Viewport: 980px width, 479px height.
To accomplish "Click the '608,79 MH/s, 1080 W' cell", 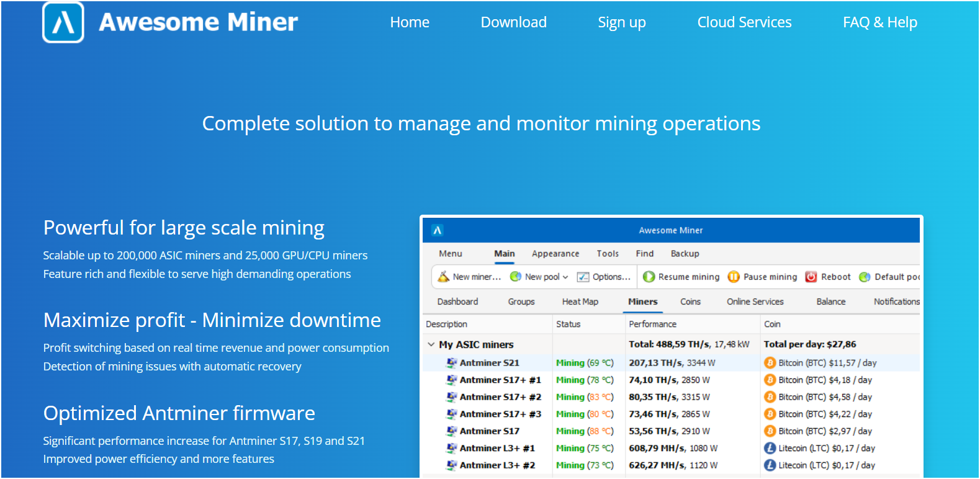I will coord(673,448).
